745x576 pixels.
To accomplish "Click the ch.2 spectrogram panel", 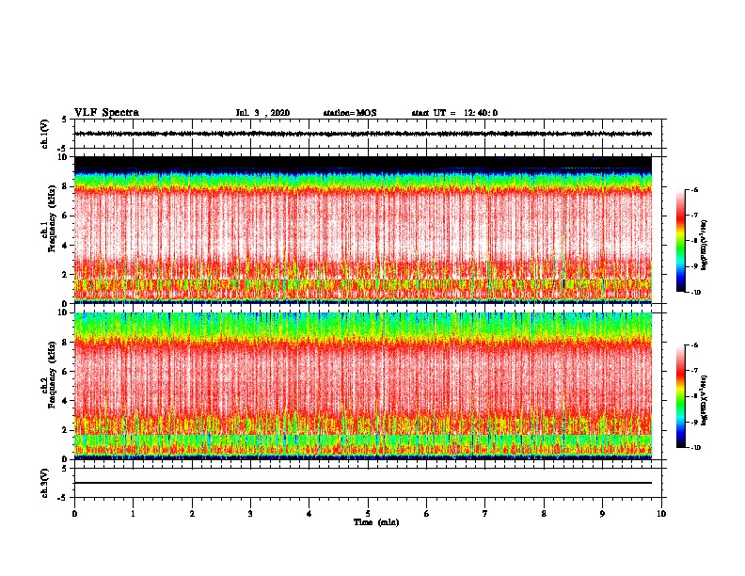I will (x=363, y=386).
